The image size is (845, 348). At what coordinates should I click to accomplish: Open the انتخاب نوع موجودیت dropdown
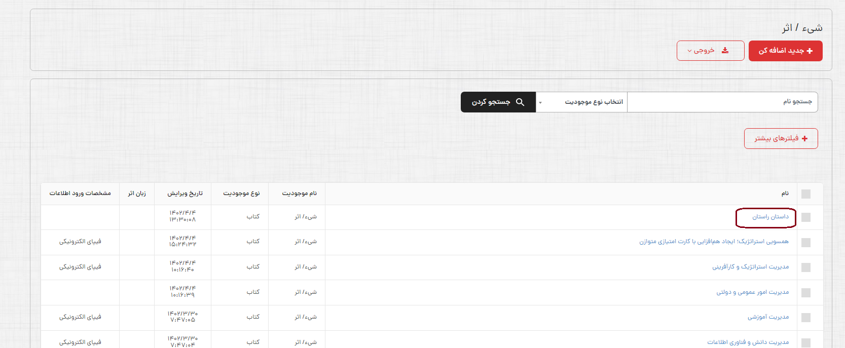(x=581, y=102)
